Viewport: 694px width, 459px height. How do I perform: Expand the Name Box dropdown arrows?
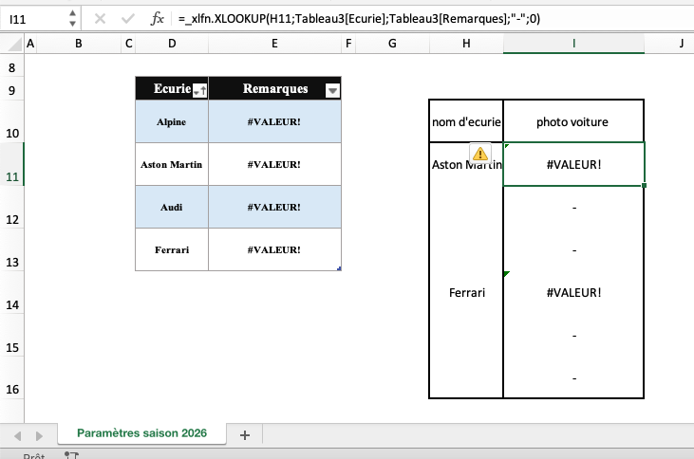[73, 18]
